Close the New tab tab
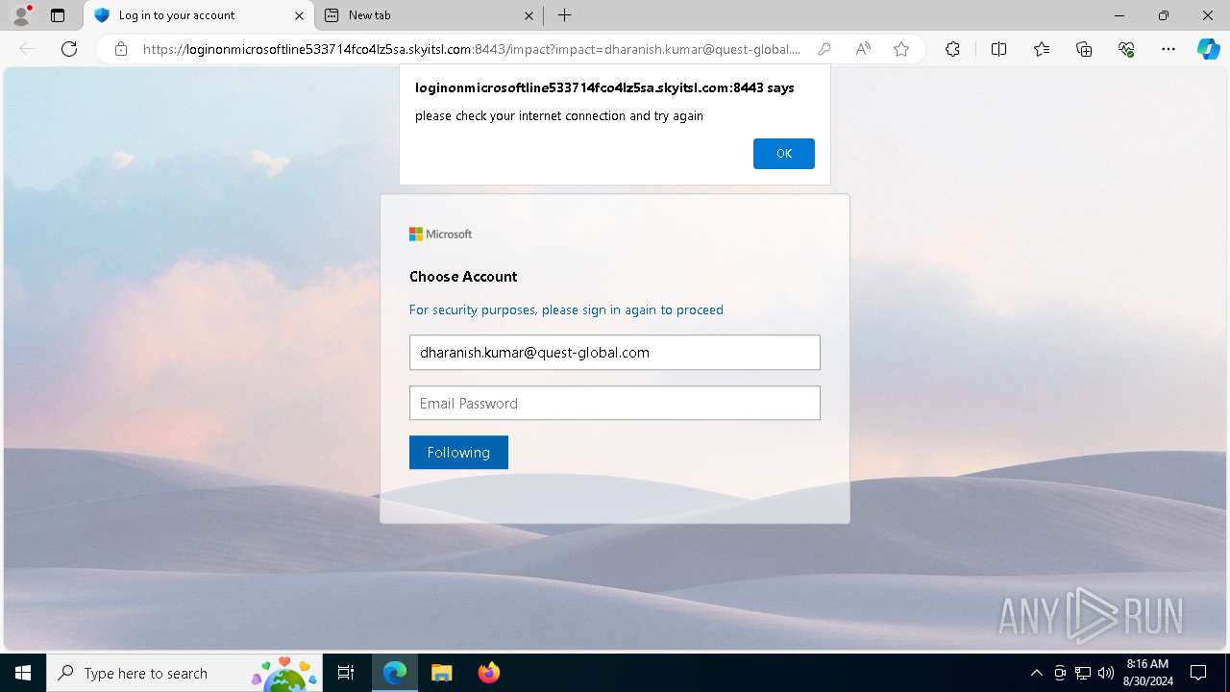 coord(529,15)
